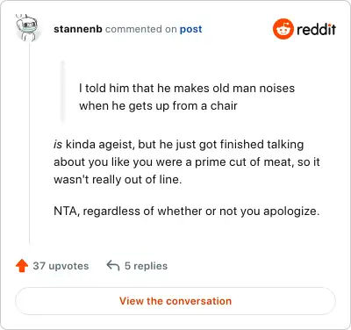Click the Reddit Snoo logo icon

pos(283,29)
